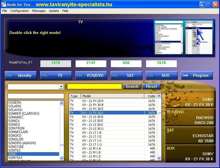Select brand SONOKO in the list
This screenshot has height=168, width=220.
(33, 135)
